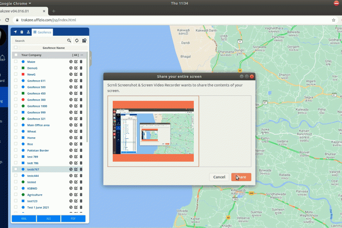Edit the Wheat geofence using pencil icon
The height and width of the screenshot is (228, 342).
[76, 131]
